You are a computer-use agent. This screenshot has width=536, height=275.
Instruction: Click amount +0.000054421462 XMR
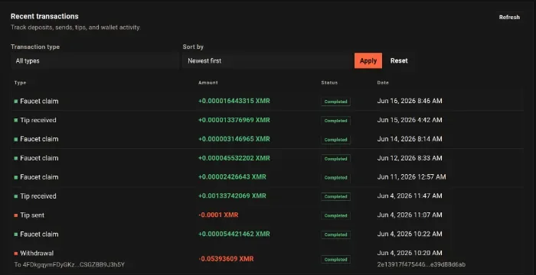(x=234, y=234)
